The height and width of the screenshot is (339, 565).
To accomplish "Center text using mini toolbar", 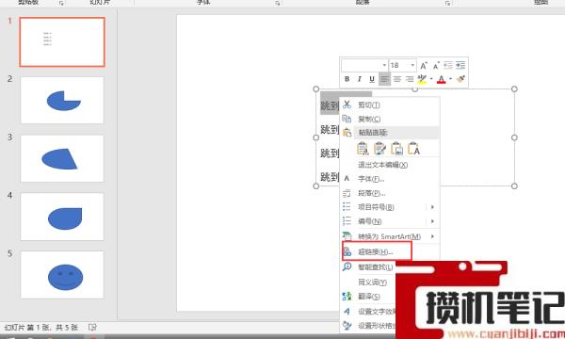I will point(397,79).
